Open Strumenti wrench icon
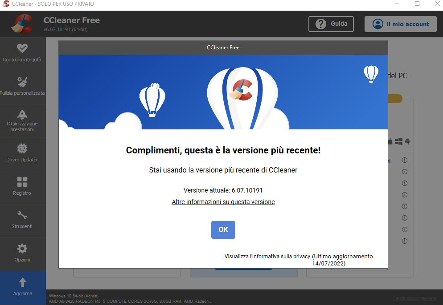The image size is (443, 305). pos(22,215)
